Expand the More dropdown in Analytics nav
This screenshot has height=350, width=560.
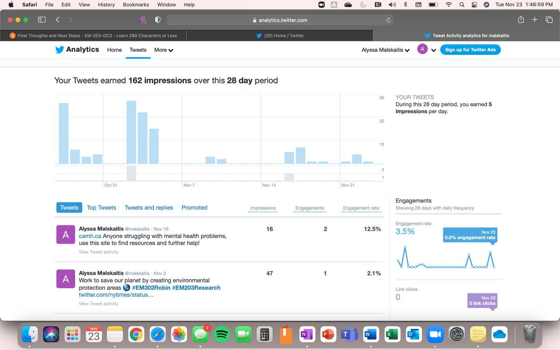(164, 50)
